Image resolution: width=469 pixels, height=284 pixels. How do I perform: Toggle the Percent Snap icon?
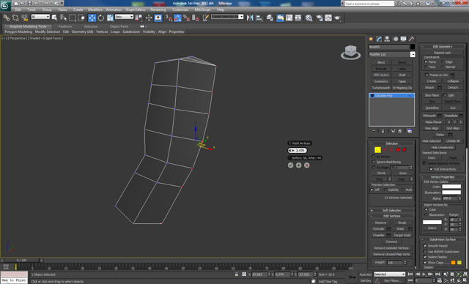coord(186,18)
